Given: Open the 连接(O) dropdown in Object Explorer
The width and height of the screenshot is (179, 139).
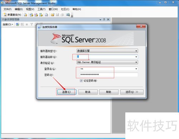Looking at the screenshot, I should pos(8,24).
